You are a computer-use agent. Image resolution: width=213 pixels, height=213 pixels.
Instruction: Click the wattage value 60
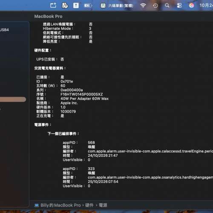pyautogui.click(x=63, y=86)
